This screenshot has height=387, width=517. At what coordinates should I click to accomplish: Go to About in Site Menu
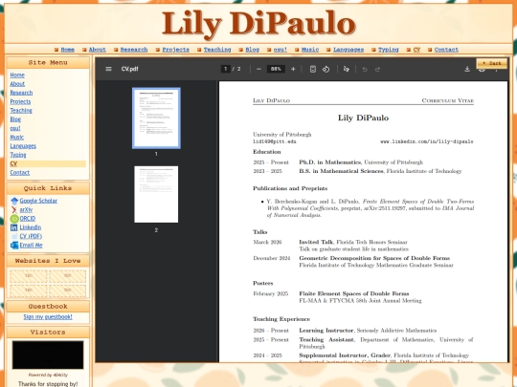click(17, 84)
